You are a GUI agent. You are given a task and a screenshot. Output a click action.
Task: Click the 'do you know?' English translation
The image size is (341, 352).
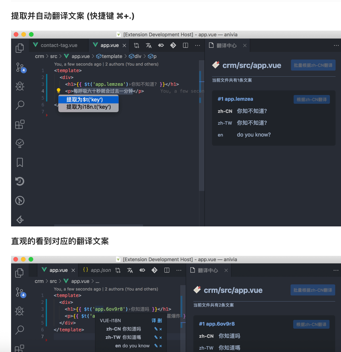tap(254, 135)
